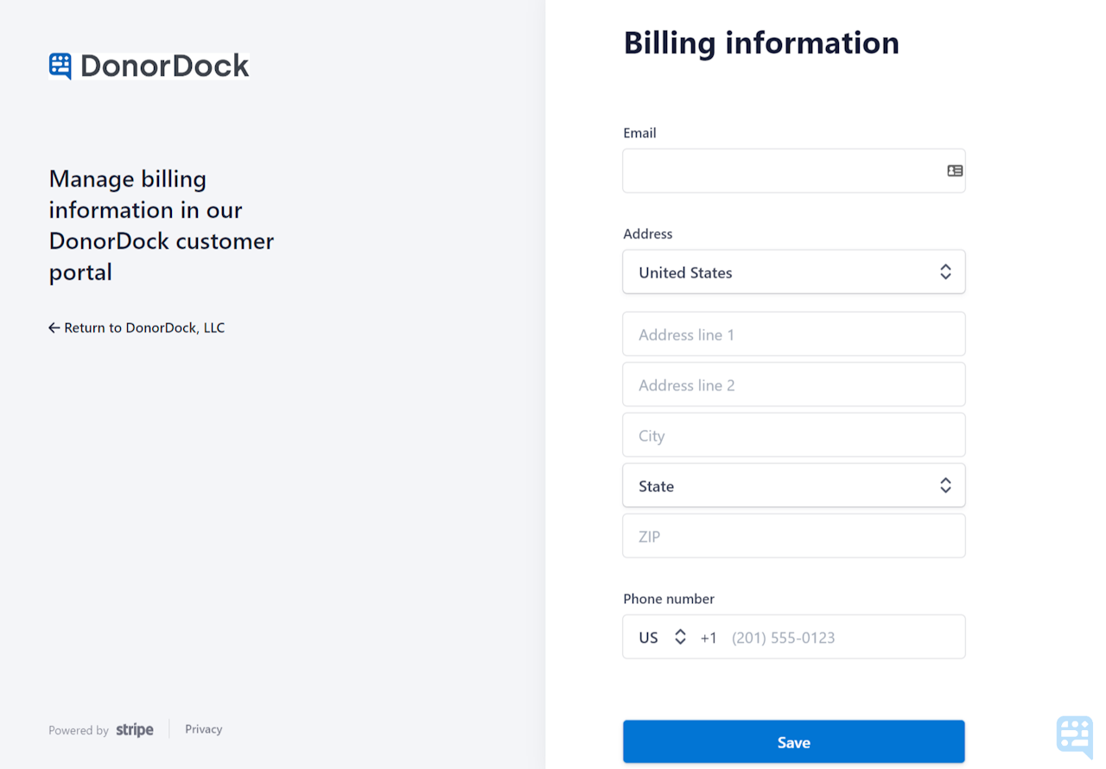1106x769 pixels.
Task: Open the Privacy link
Action: 202,728
